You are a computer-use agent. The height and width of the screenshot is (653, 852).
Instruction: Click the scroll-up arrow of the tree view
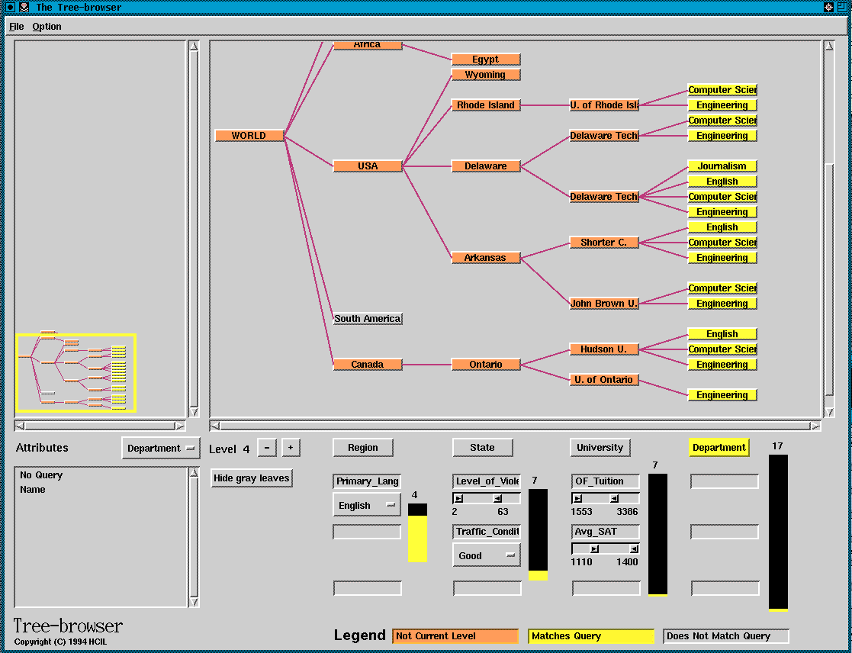(x=829, y=47)
